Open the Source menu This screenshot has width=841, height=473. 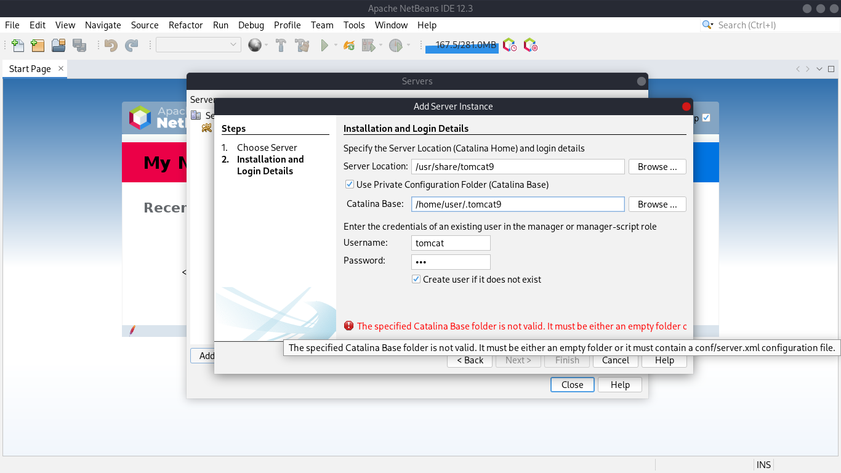click(x=145, y=25)
